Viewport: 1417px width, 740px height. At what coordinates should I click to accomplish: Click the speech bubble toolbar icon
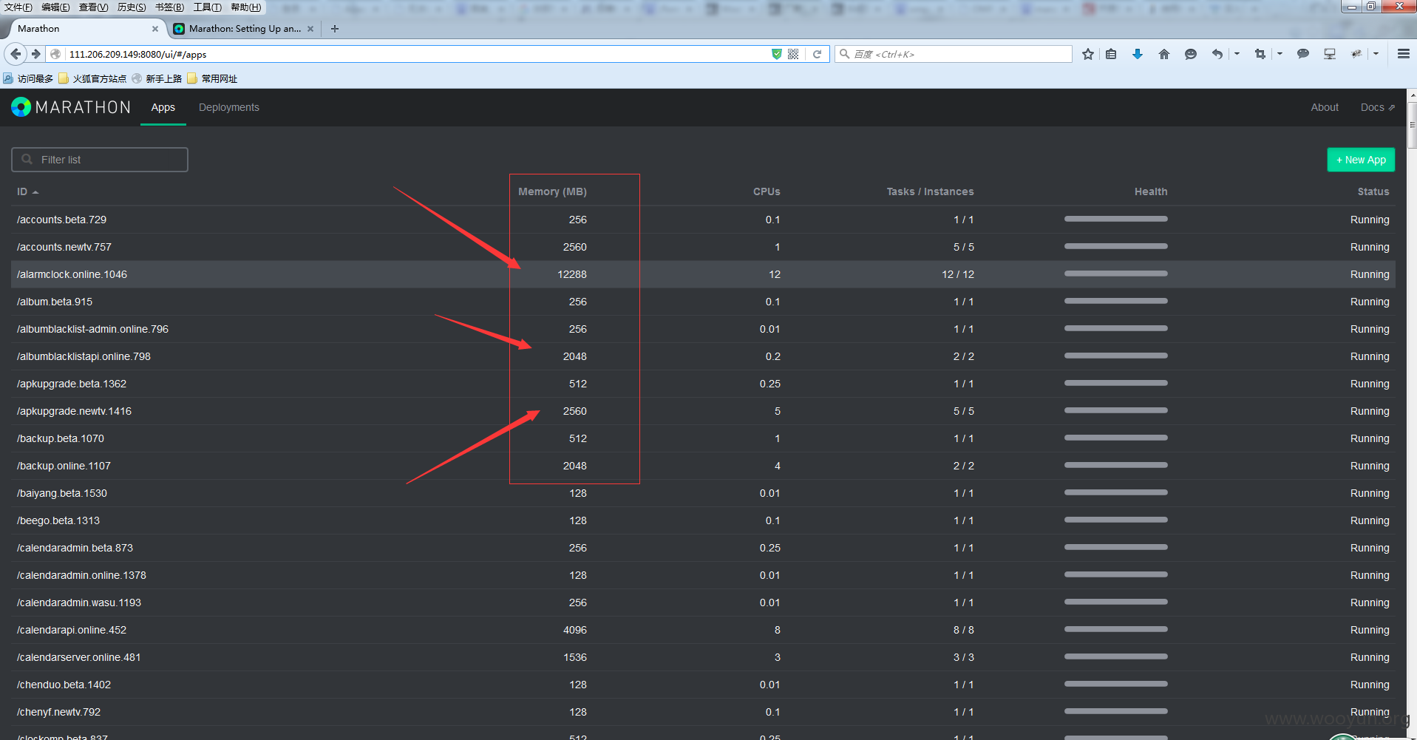[x=1303, y=54]
